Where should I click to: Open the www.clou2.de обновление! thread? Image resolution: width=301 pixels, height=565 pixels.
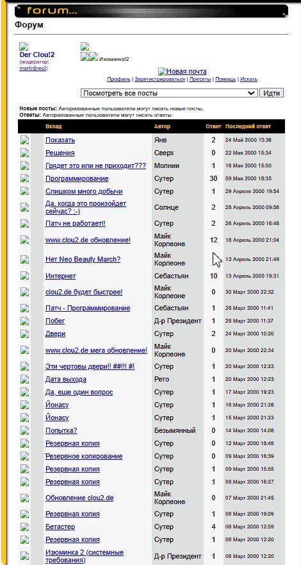click(88, 240)
